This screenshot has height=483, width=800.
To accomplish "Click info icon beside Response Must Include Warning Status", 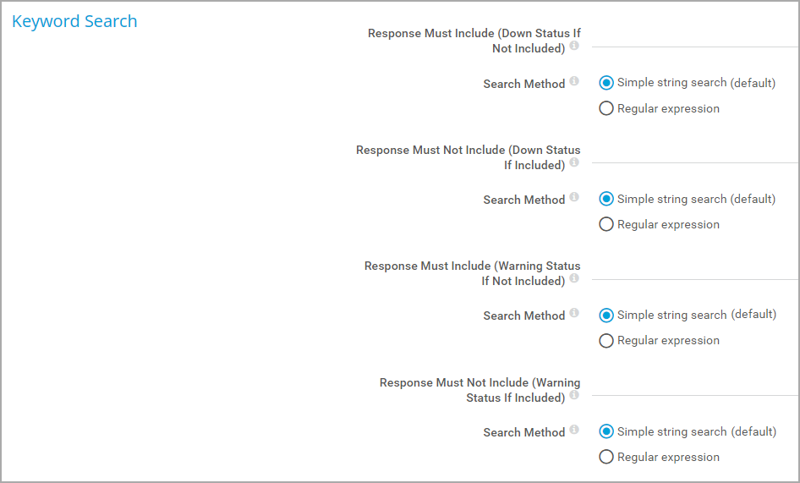I will pyautogui.click(x=574, y=277).
